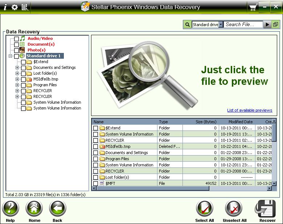Sort file list by Name column
This screenshot has height=224, width=283.
[124, 122]
